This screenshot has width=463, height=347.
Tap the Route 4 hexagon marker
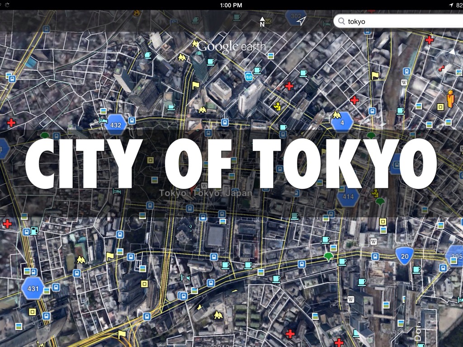[342, 122]
